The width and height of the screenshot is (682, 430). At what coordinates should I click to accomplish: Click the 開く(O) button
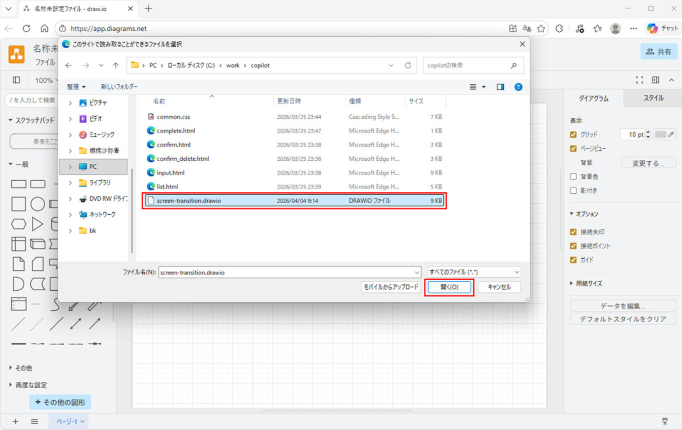(x=449, y=287)
